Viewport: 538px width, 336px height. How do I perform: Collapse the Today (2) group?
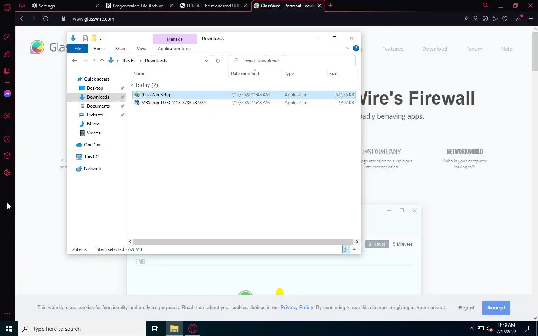coord(131,85)
